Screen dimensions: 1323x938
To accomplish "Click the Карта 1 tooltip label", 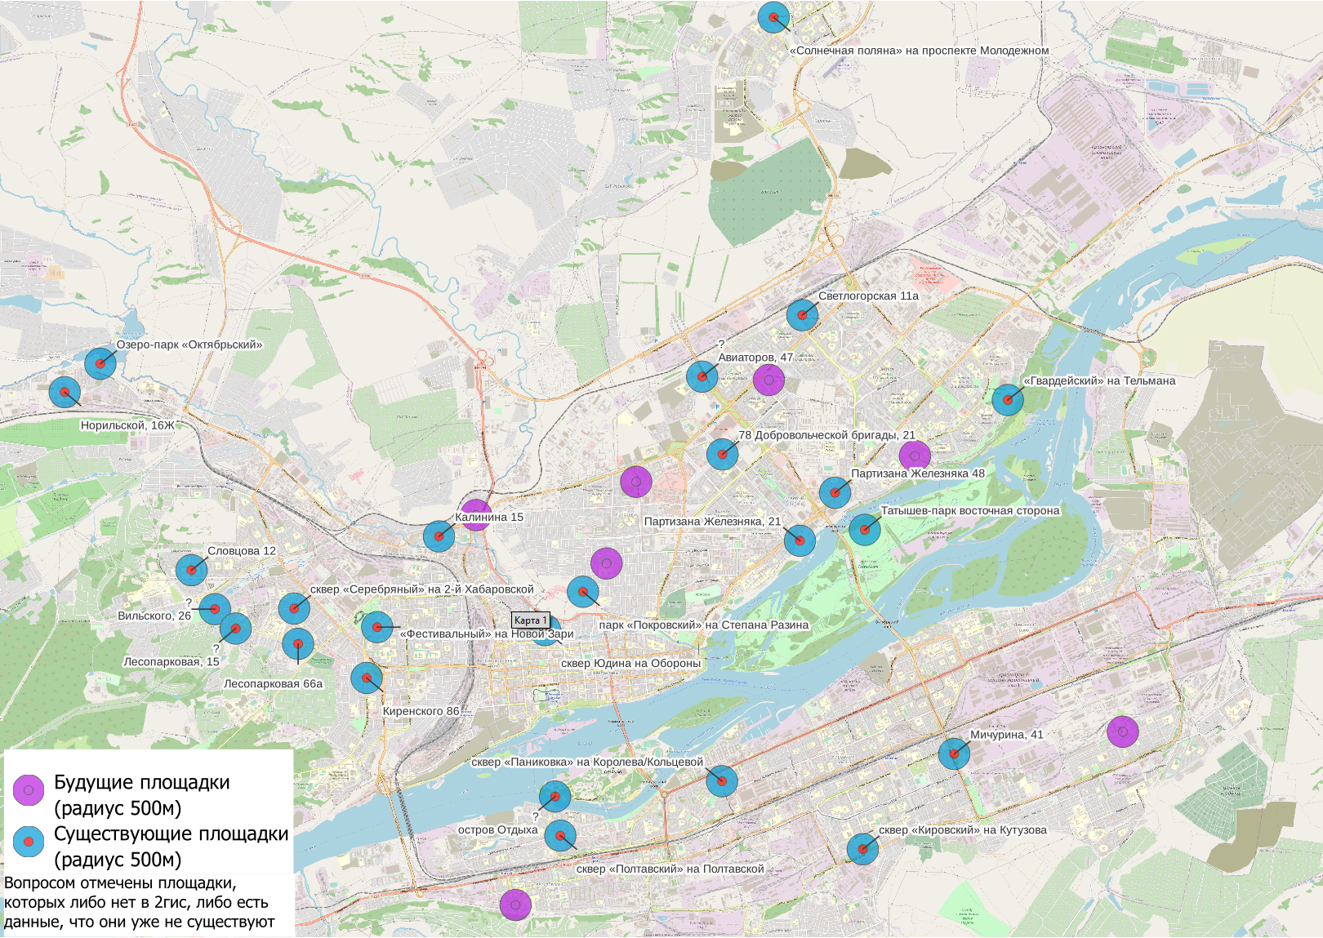I will click(x=531, y=620).
